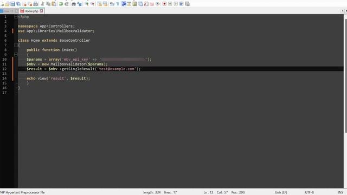The image size is (347, 195).
Task: Click the 'mbv_api_key' string on line 10
Action: 76,59
